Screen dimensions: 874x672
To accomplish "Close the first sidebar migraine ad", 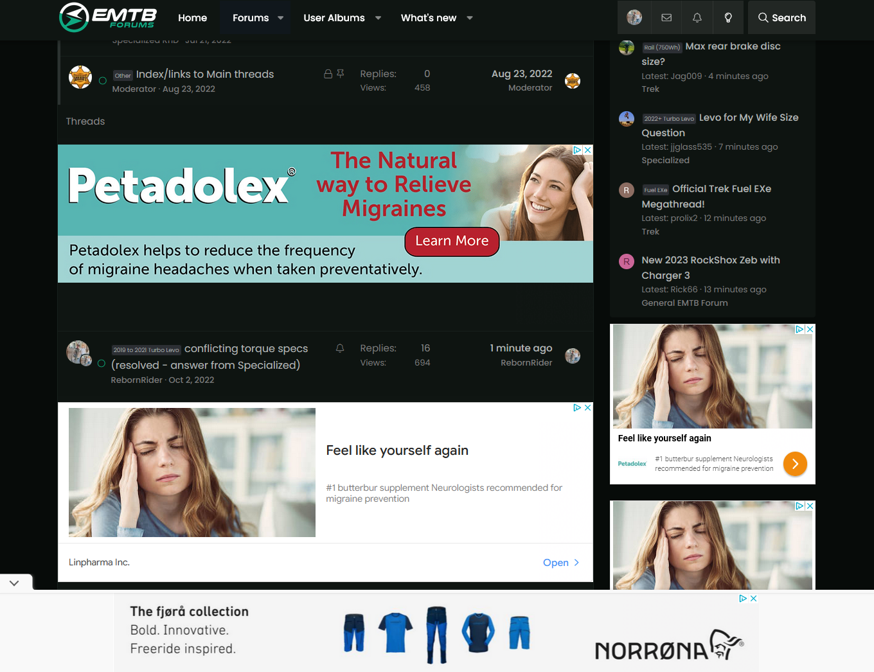I will (810, 329).
